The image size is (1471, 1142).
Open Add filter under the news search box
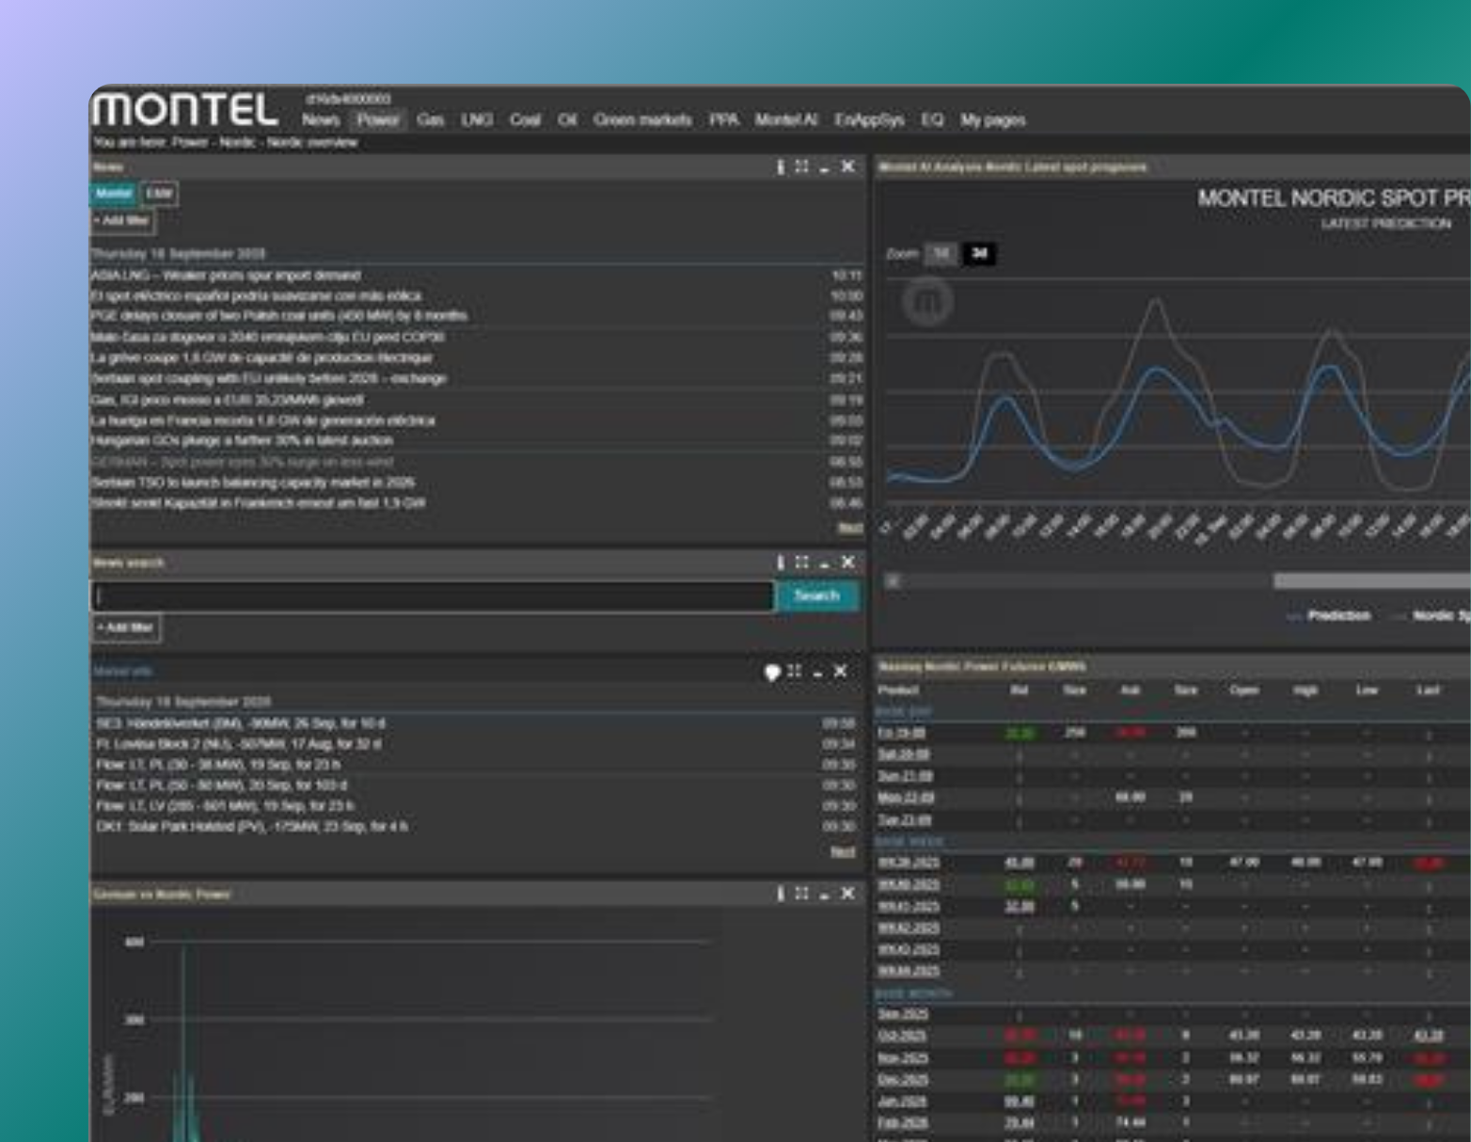125,627
